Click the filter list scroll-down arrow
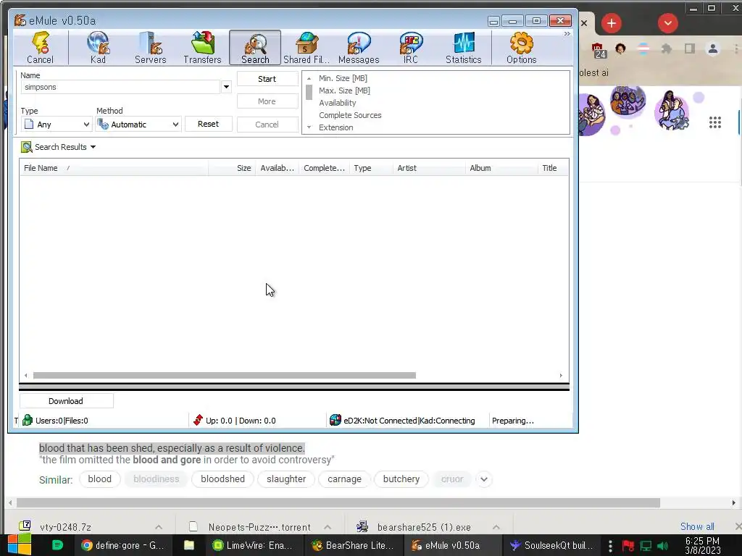 click(x=309, y=127)
